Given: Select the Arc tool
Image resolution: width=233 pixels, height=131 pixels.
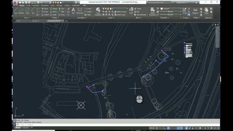Looking at the screenshot, I should click(x=33, y=11).
